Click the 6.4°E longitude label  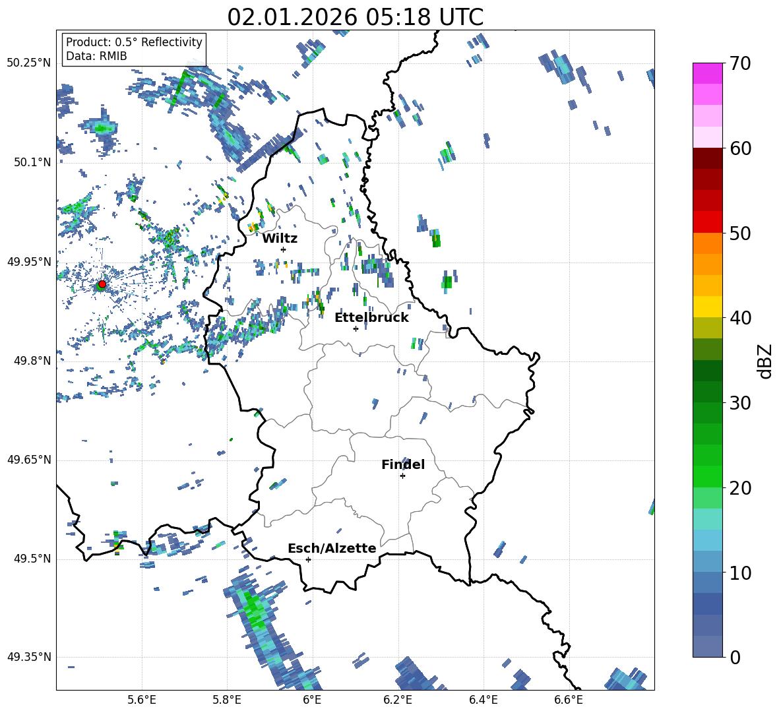pos(483,700)
